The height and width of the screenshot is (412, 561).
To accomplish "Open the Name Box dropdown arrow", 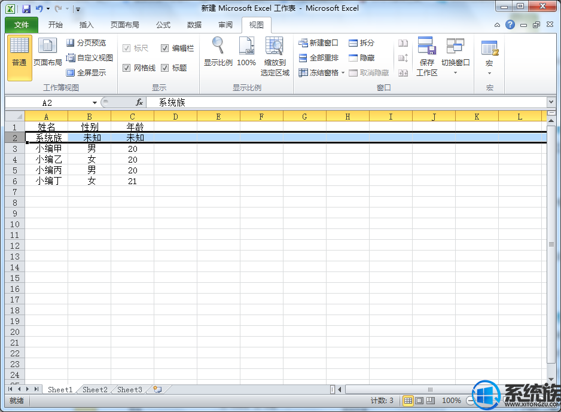I will [94, 103].
